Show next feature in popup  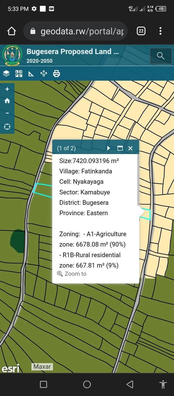pyautogui.click(x=109, y=148)
